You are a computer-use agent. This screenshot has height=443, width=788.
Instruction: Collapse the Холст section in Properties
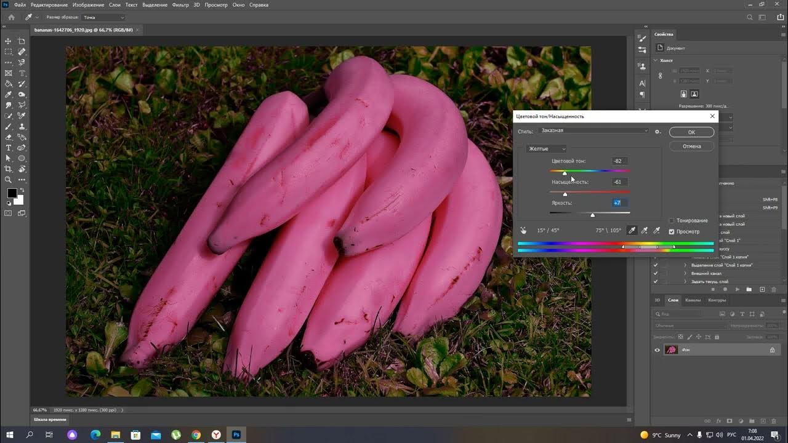(x=656, y=60)
